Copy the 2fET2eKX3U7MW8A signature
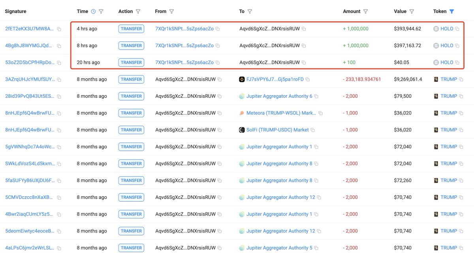 [59, 29]
